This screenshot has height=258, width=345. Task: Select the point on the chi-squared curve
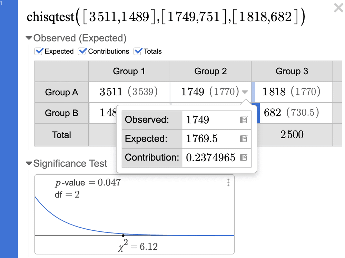123,235
